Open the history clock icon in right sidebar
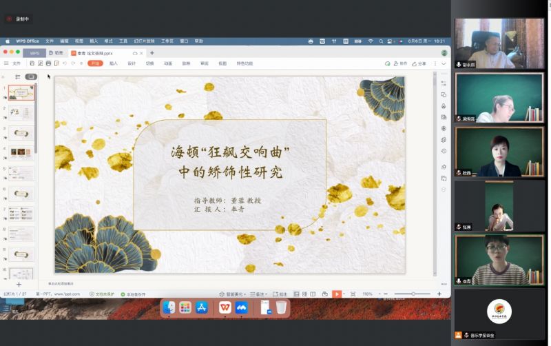The width and height of the screenshot is (551, 346). [444, 151]
